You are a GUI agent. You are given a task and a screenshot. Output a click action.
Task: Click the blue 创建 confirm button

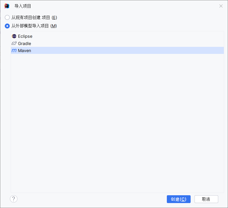[x=179, y=199]
